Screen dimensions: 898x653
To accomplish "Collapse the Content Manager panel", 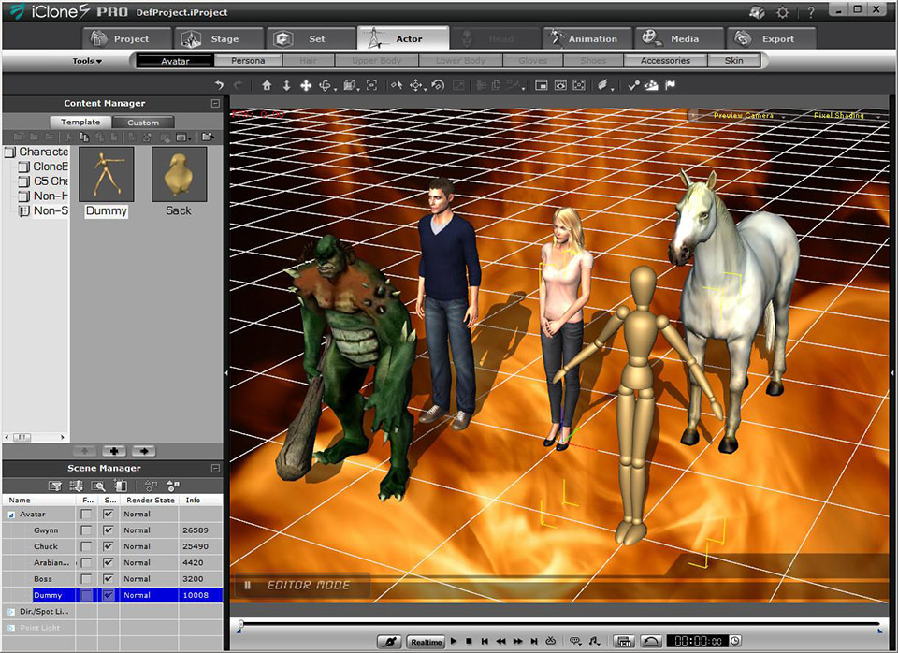I will coord(215,104).
